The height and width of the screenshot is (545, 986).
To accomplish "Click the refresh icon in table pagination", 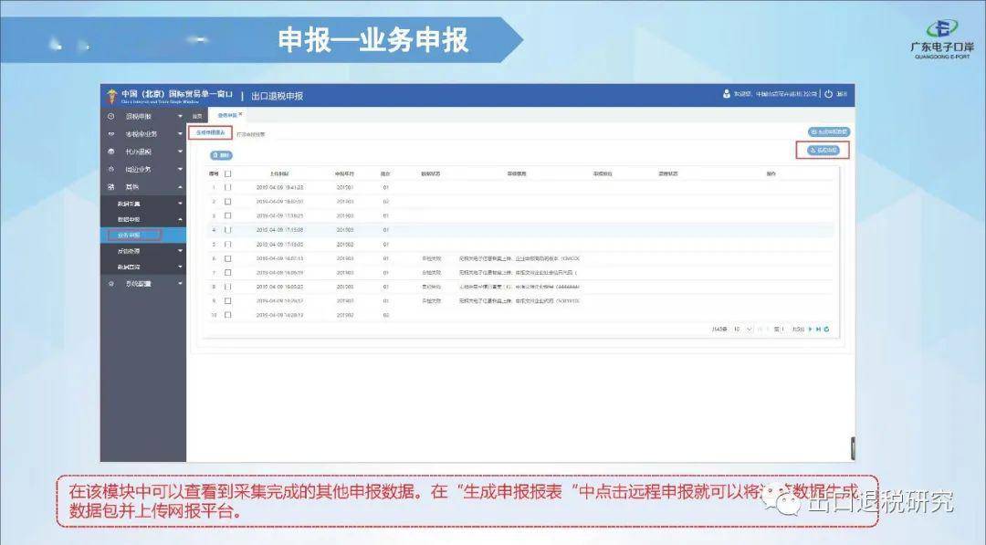I will [x=826, y=330].
